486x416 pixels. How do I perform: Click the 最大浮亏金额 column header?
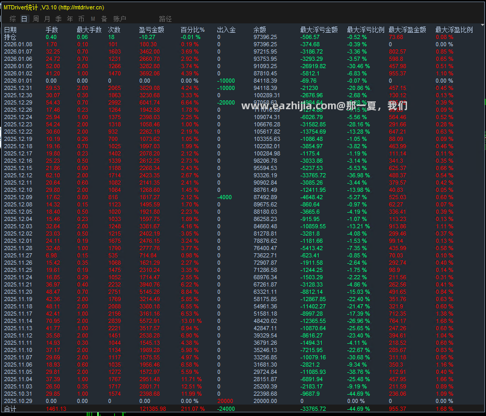[x=319, y=30]
